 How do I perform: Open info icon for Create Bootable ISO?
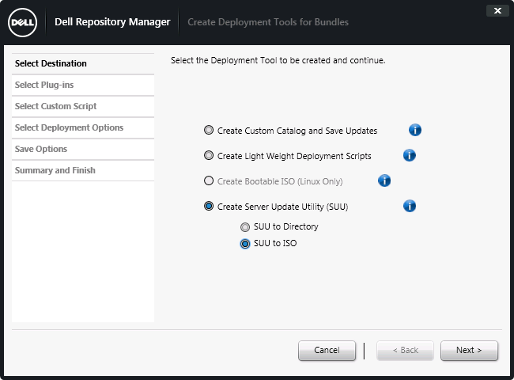click(x=384, y=181)
